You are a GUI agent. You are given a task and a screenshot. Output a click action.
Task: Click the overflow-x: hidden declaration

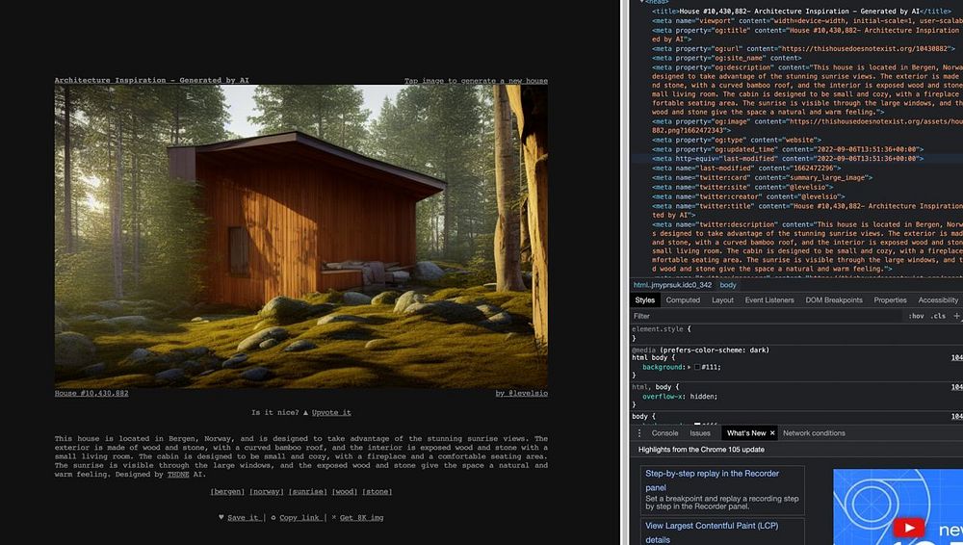[x=680, y=397]
